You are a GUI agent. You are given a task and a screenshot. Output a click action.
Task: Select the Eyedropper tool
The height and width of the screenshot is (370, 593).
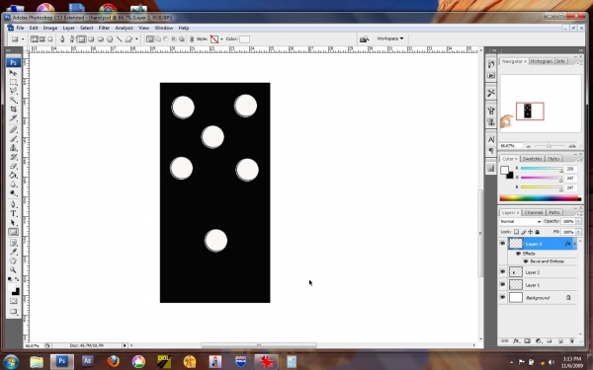(x=13, y=253)
